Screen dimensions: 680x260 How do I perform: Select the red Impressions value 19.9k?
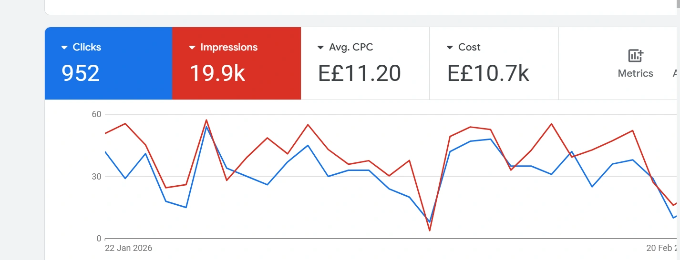click(x=217, y=73)
